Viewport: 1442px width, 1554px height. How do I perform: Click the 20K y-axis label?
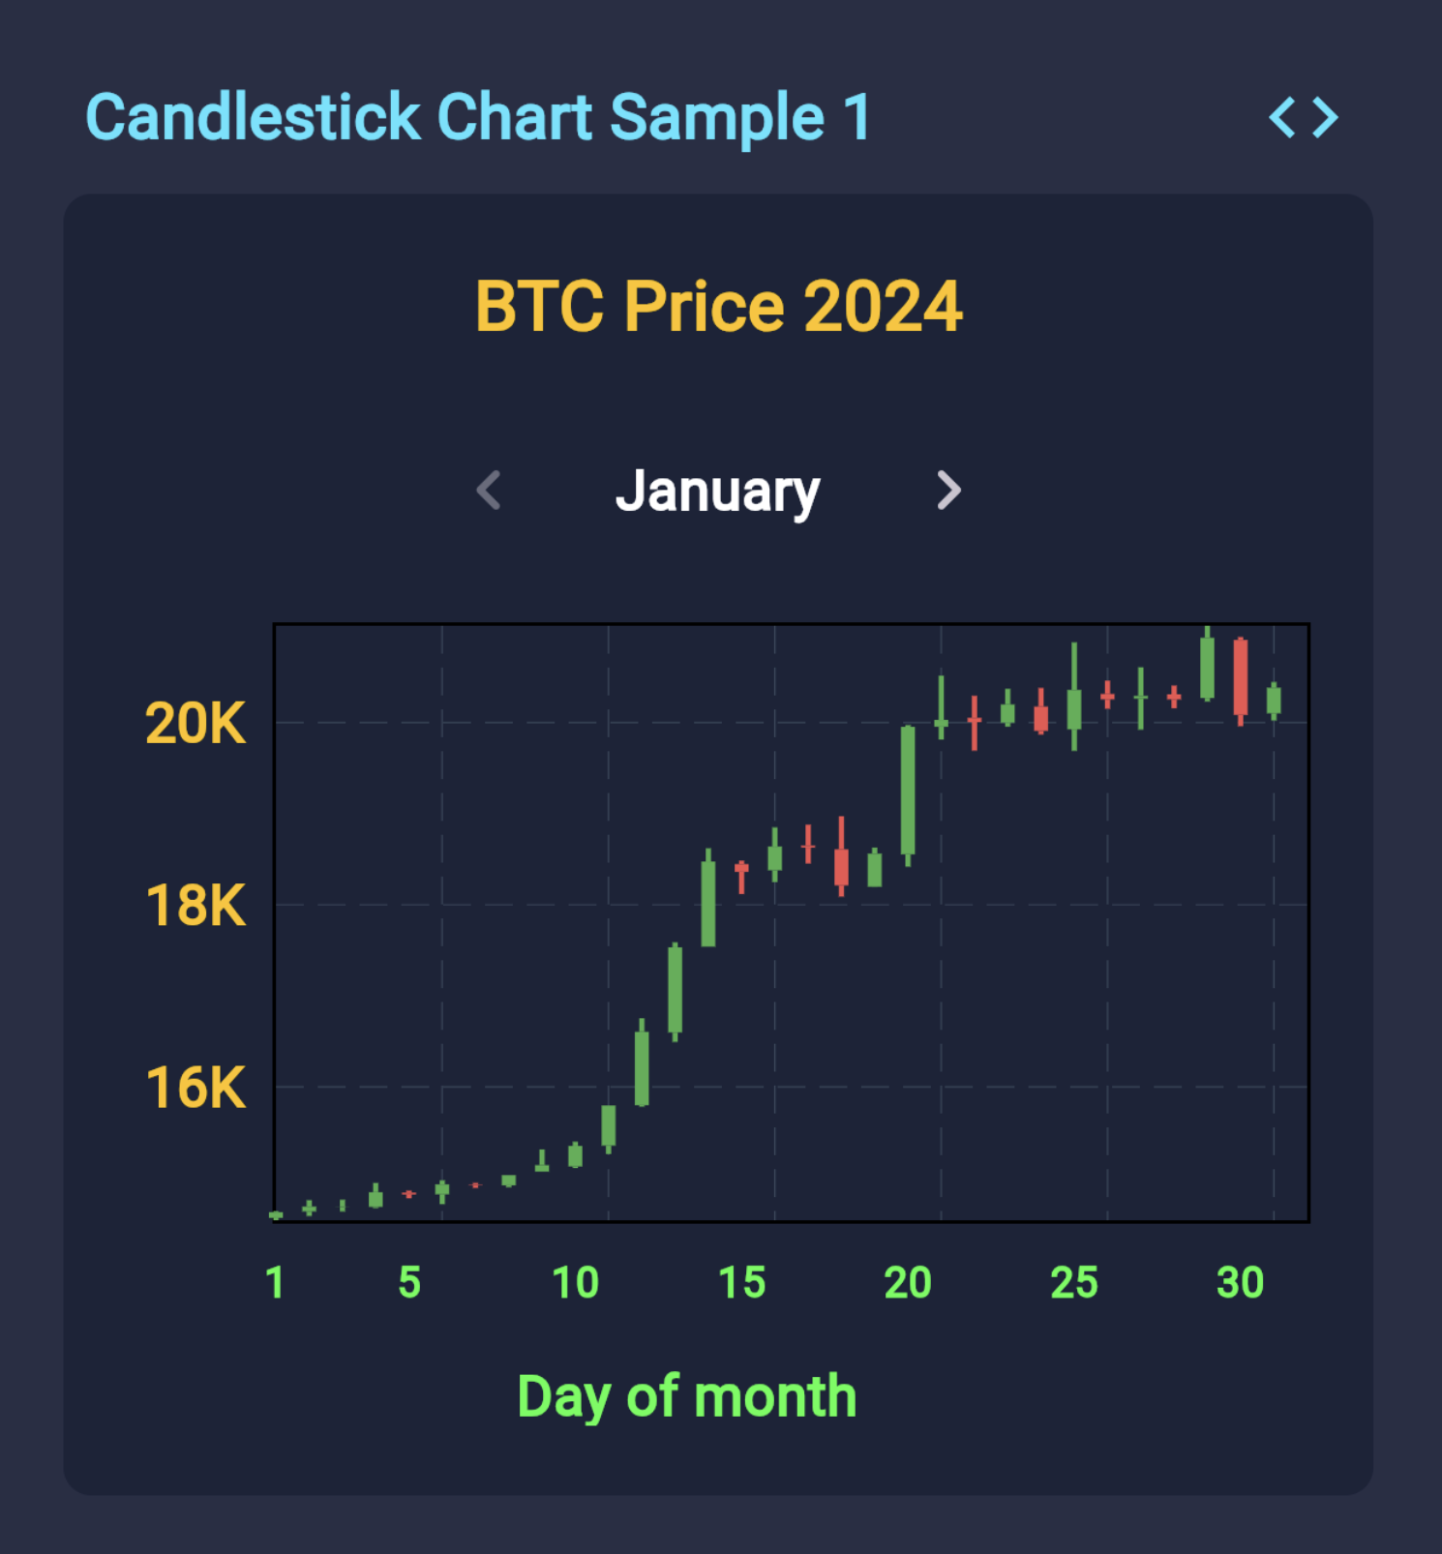(x=195, y=723)
